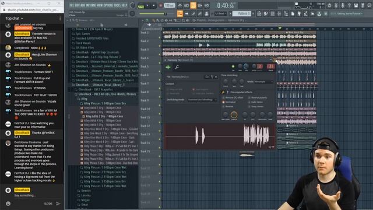Open the VIEW menu
Image resolution: width=373 pixels, height=210 pixels.
(x=100, y=5)
